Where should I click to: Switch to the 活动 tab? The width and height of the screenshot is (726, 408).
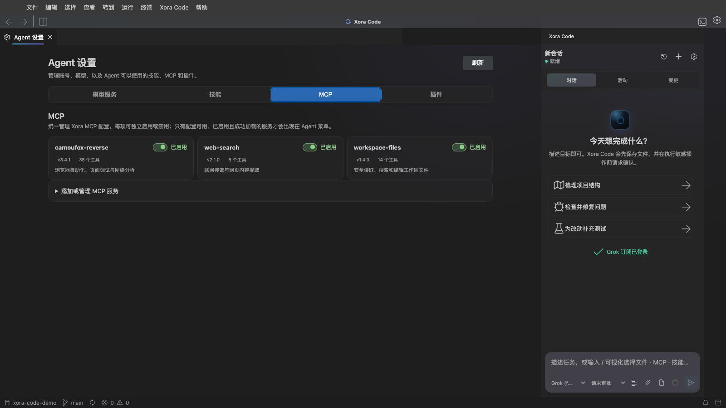click(623, 80)
